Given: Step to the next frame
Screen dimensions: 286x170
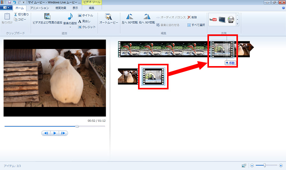Looking at the screenshot, I should click(63, 133).
